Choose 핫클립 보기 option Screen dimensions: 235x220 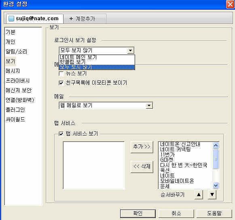[x=97, y=62]
